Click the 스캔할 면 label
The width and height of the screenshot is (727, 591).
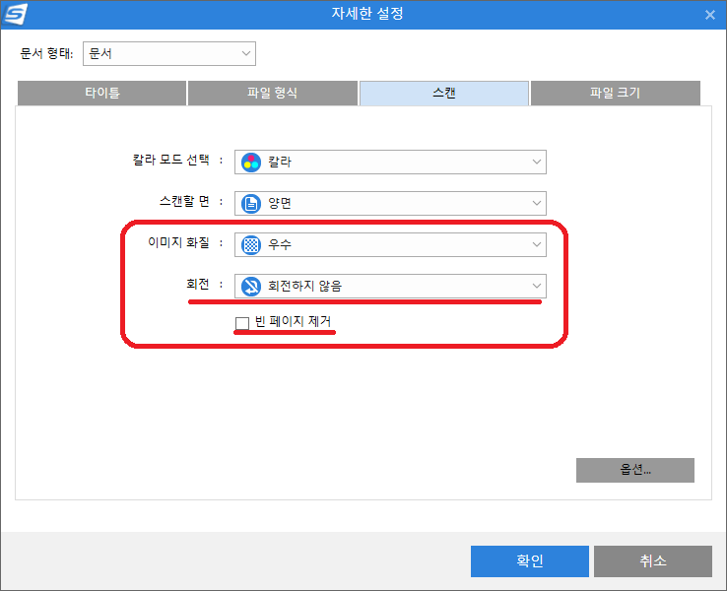(x=184, y=201)
